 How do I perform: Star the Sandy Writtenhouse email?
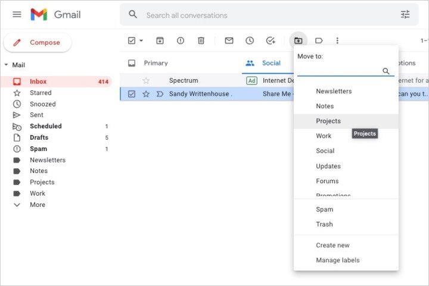[146, 94]
